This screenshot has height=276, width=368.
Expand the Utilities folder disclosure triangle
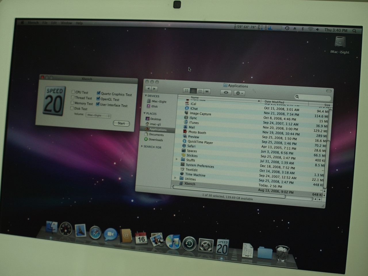175,178
